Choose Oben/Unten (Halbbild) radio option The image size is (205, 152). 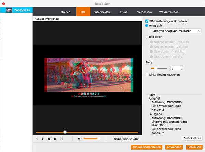[151, 51]
